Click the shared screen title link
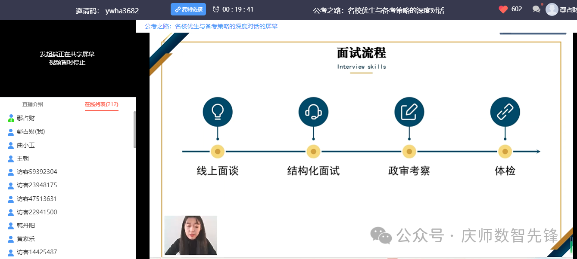577x259 pixels. 211,26
